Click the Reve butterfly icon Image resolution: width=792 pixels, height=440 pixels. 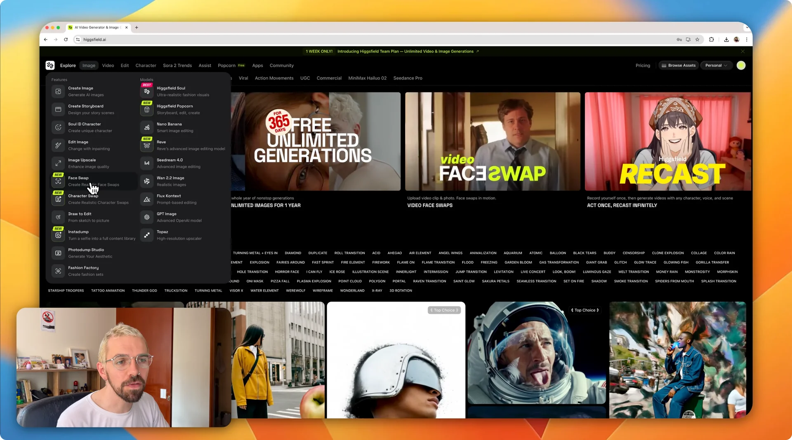147,145
